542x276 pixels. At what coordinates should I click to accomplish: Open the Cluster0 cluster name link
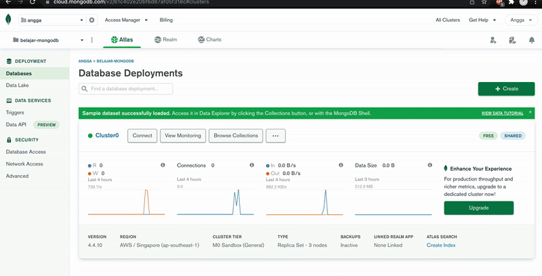(x=107, y=136)
